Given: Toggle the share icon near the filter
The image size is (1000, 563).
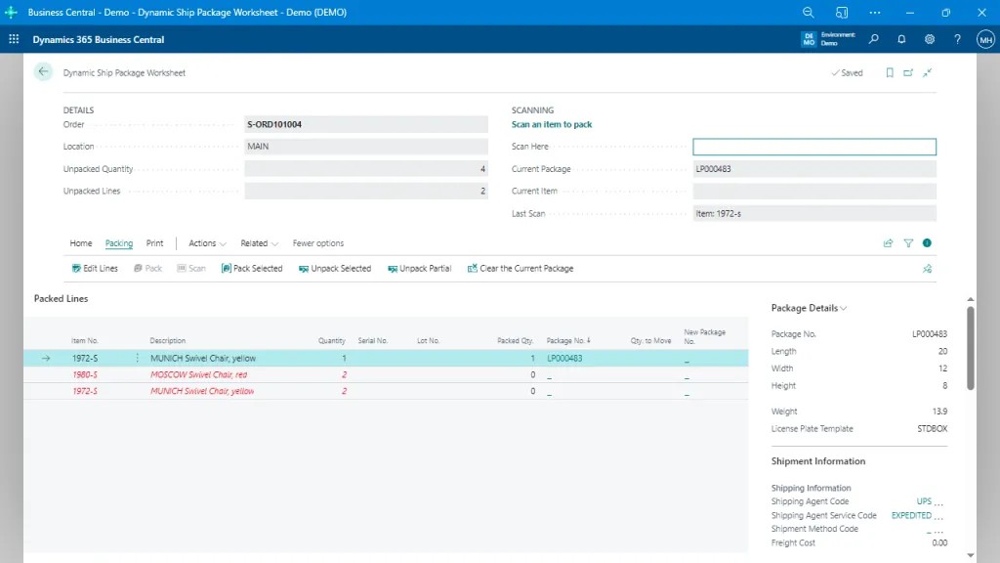Looking at the screenshot, I should 887,242.
